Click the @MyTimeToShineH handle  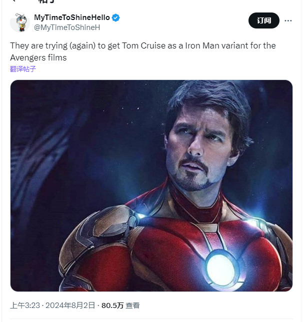tap(67, 27)
